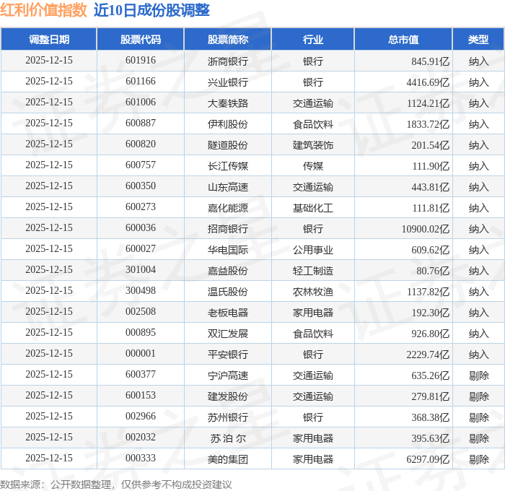This screenshot has height=491, width=505.
Task: Click stock code 301004
Action: tap(141, 270)
